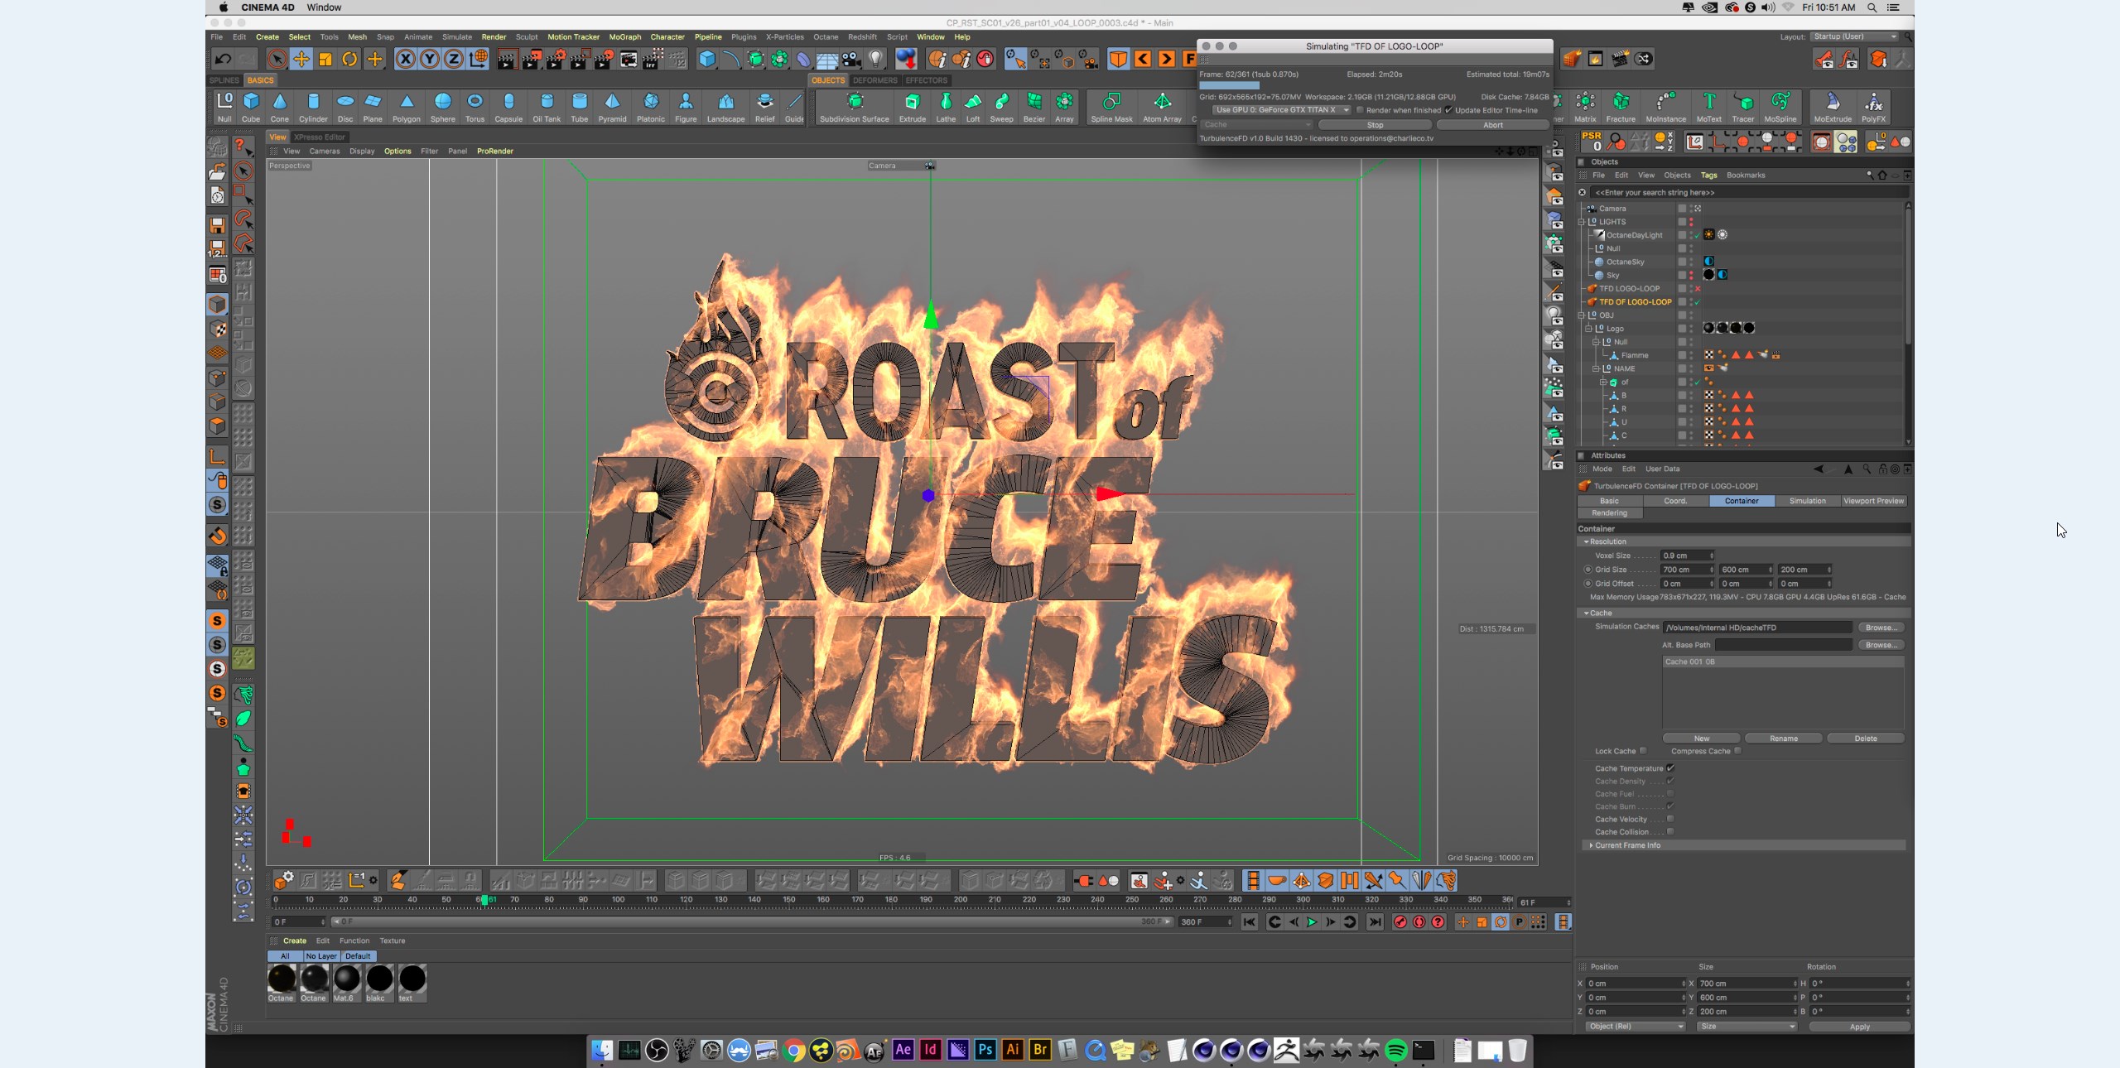Viewport: 2120px width, 1068px height.
Task: Enable Lock Cache checkbox
Action: click(x=1643, y=751)
